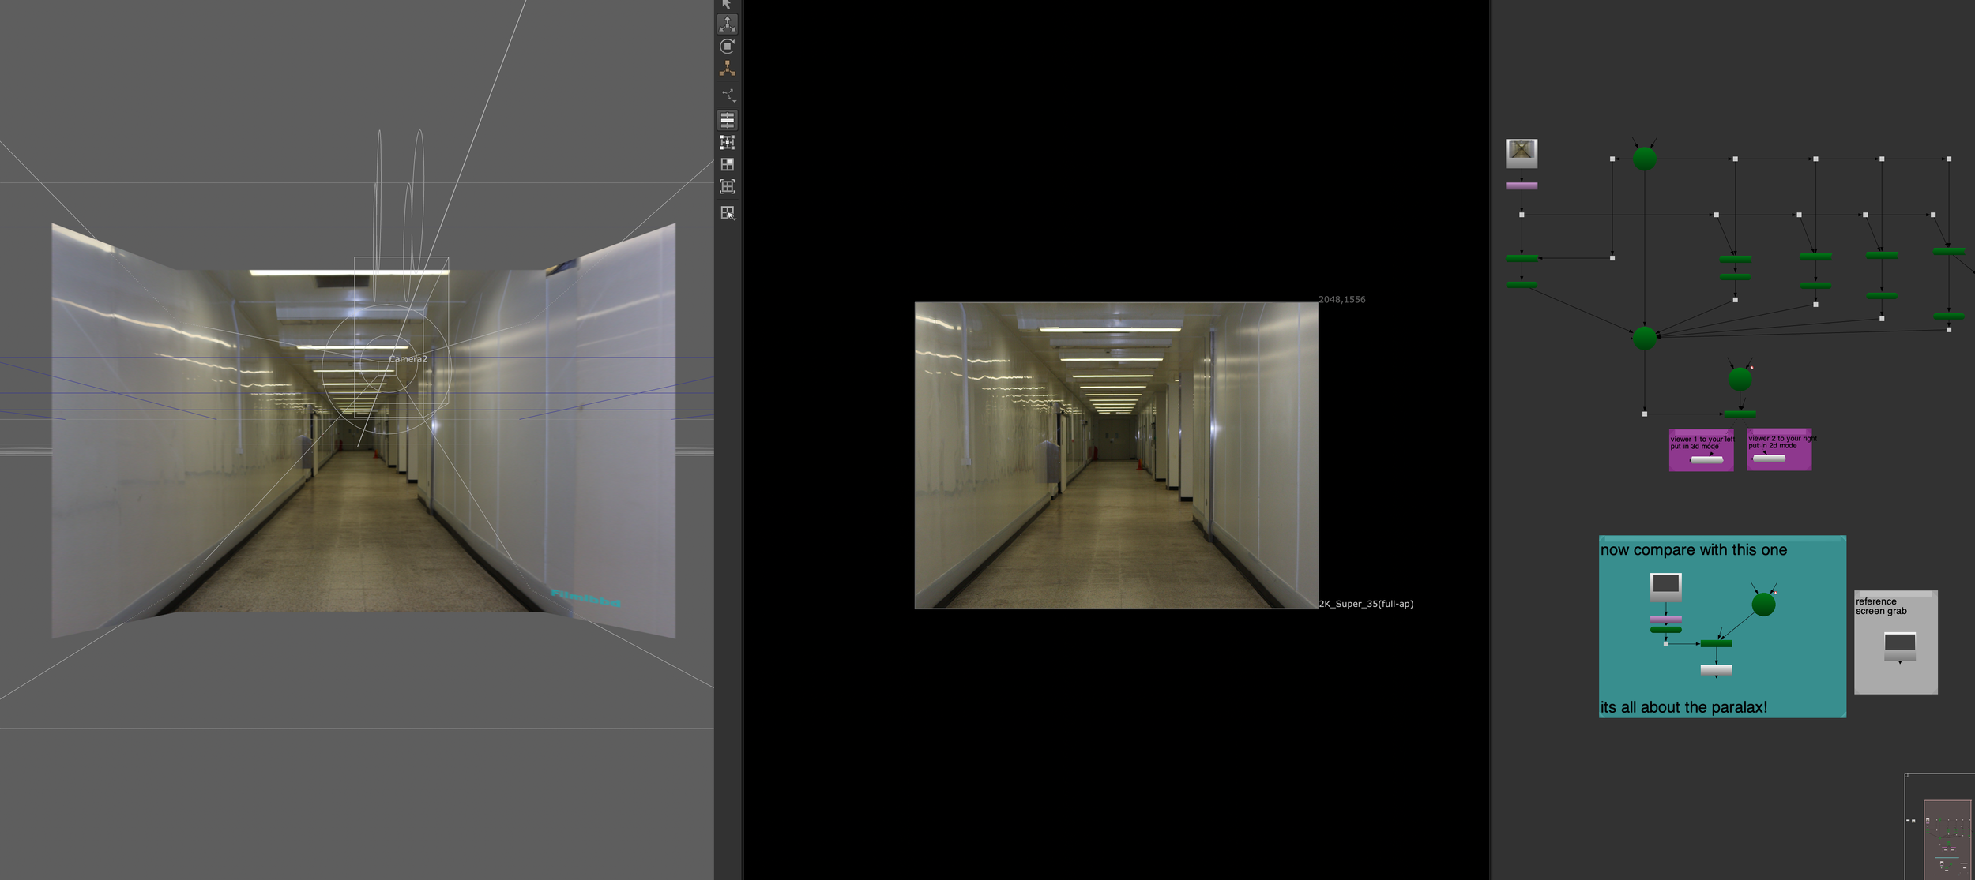This screenshot has height=880, width=1975.
Task: Activate the rotate gizmo tool
Action: tap(727, 47)
